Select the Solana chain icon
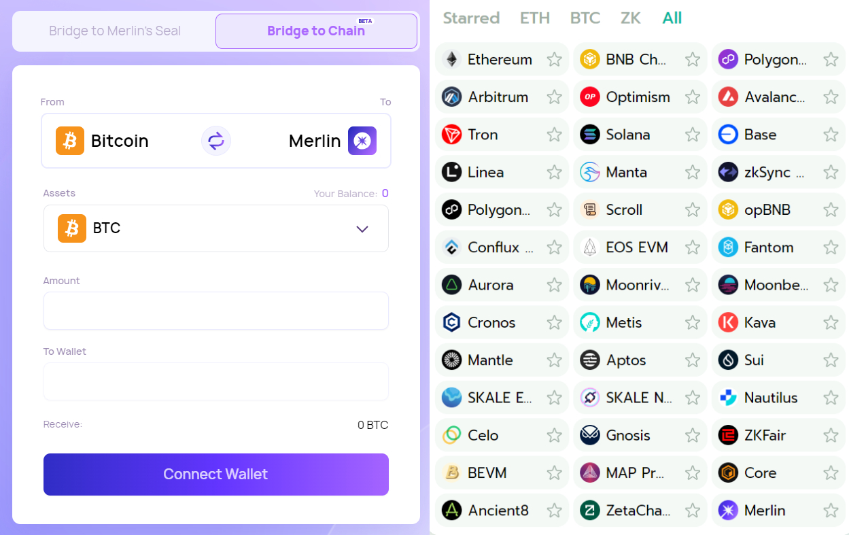This screenshot has width=849, height=535. [x=590, y=135]
